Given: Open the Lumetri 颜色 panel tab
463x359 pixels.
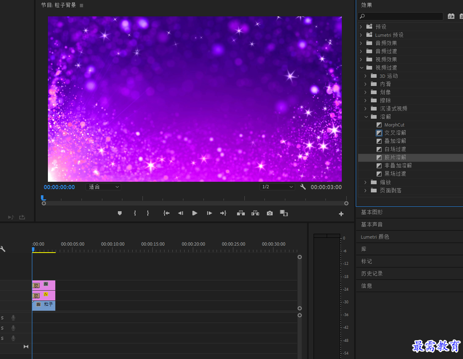Looking at the screenshot, I should click(x=375, y=237).
